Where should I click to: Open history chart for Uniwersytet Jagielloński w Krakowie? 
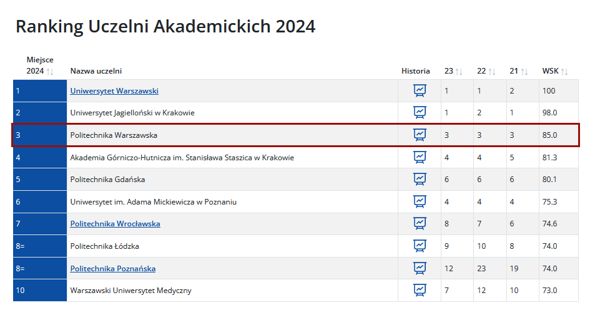click(420, 113)
